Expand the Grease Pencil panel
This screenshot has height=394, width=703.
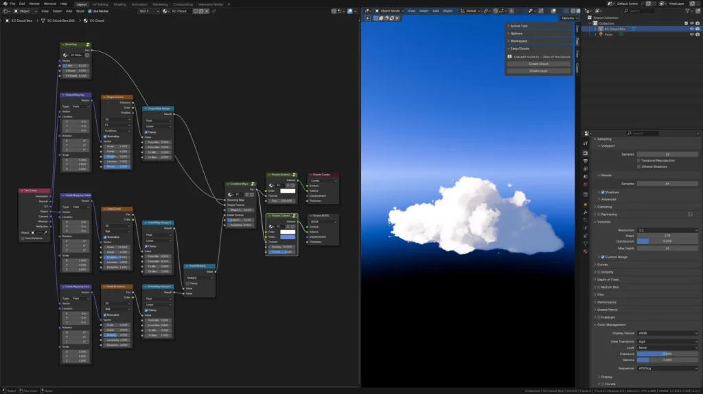coord(645,310)
